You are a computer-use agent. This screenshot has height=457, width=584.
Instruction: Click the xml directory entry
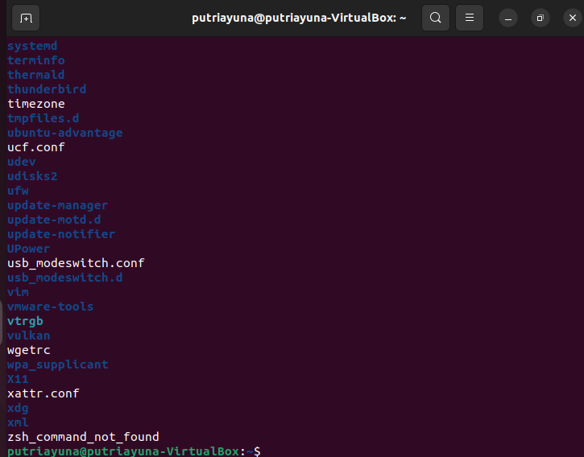tap(18, 422)
